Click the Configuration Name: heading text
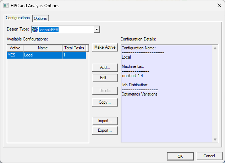Viewport: 225px width, 163px height. click(x=139, y=48)
